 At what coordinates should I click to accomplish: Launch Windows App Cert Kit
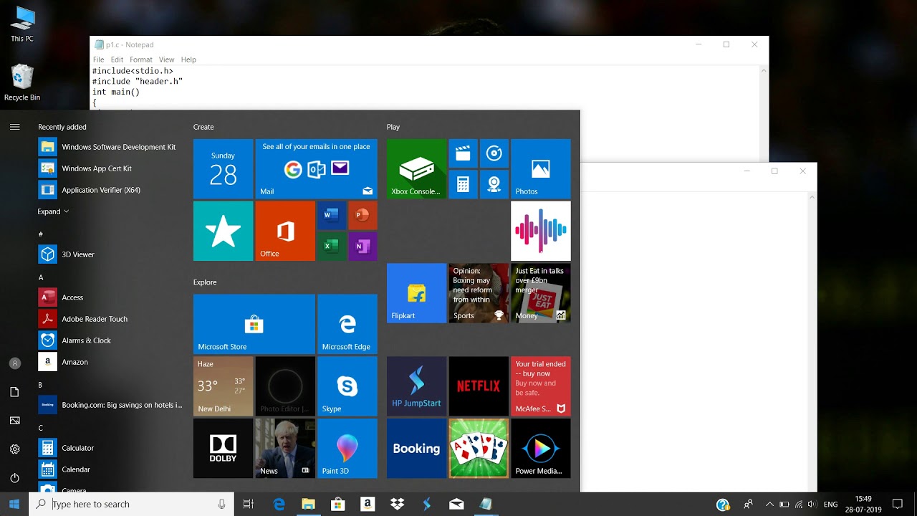coord(111,168)
